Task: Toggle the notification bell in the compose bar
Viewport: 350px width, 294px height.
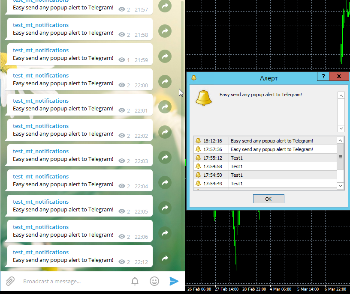Action: pyautogui.click(x=135, y=281)
